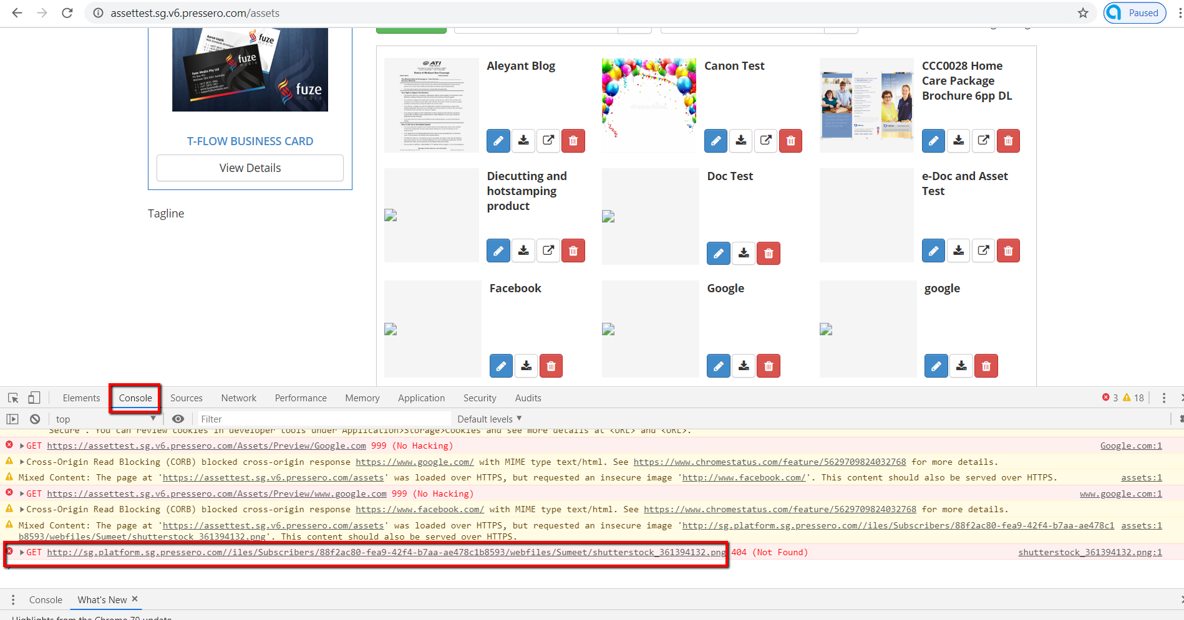
Task: Expand CORB blocked www.facebook.com warning
Action: point(22,510)
